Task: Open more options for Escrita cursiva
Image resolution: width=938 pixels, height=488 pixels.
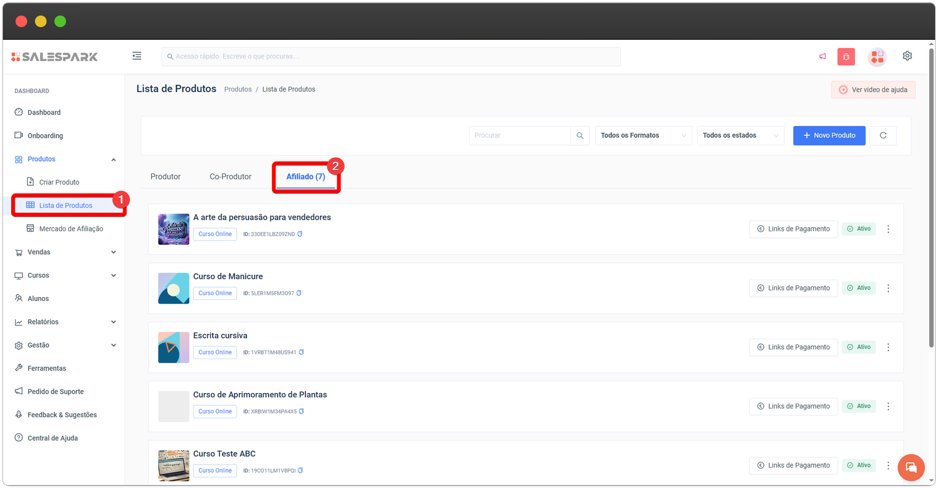Action: (x=888, y=347)
